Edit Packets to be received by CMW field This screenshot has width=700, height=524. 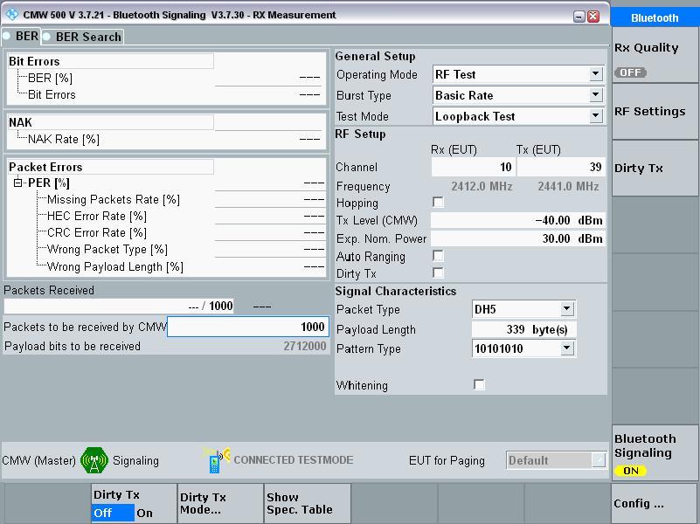[248, 327]
